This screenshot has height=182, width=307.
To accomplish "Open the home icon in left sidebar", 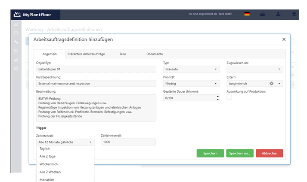I will click(x=16, y=24).
